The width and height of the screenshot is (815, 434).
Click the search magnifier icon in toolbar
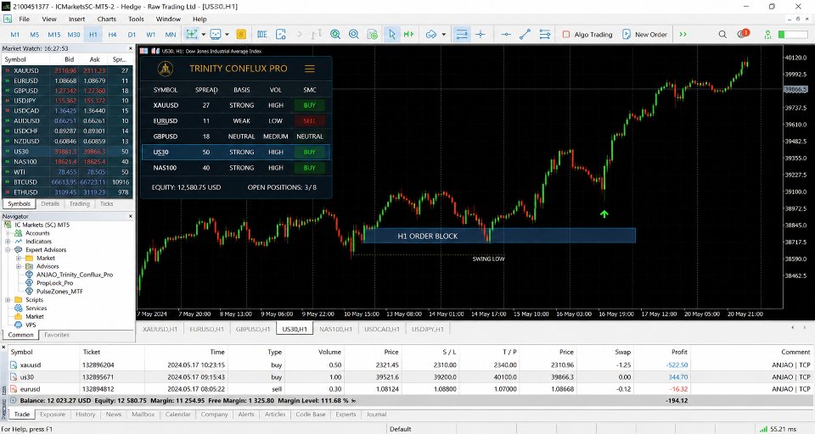pyautogui.click(x=722, y=34)
